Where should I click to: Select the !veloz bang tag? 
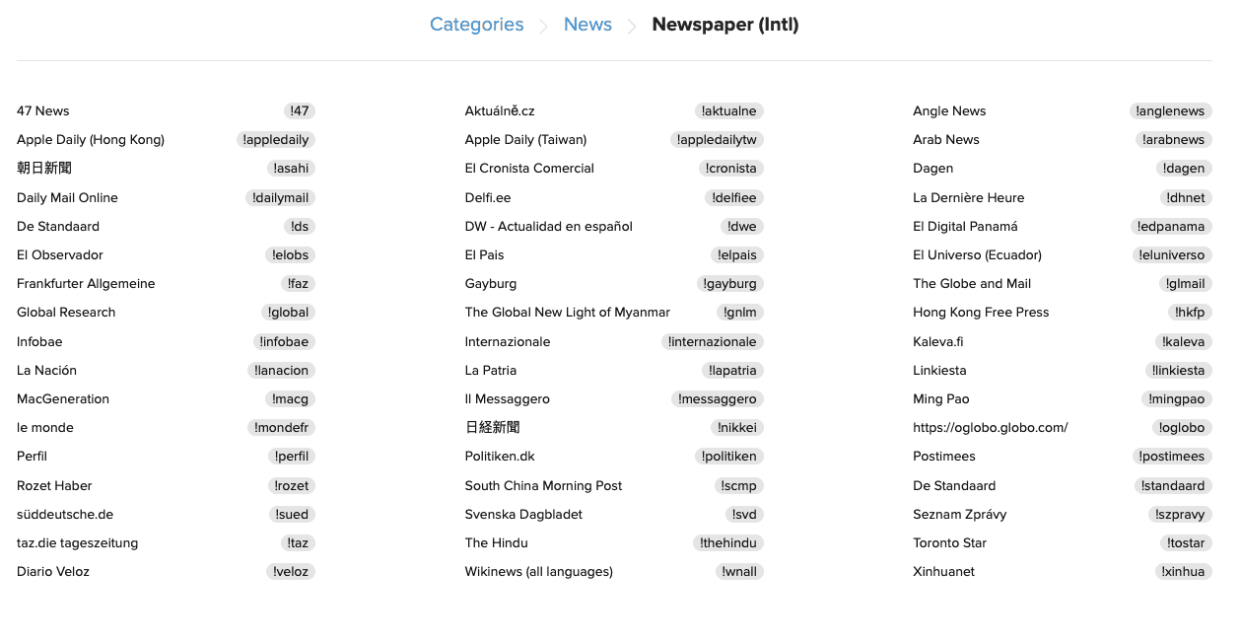pos(291,572)
